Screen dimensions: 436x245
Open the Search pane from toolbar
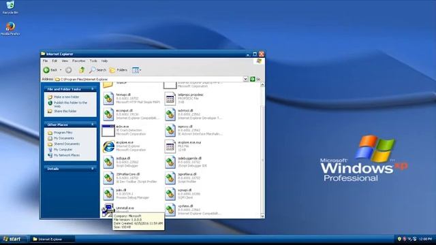tap(97, 70)
